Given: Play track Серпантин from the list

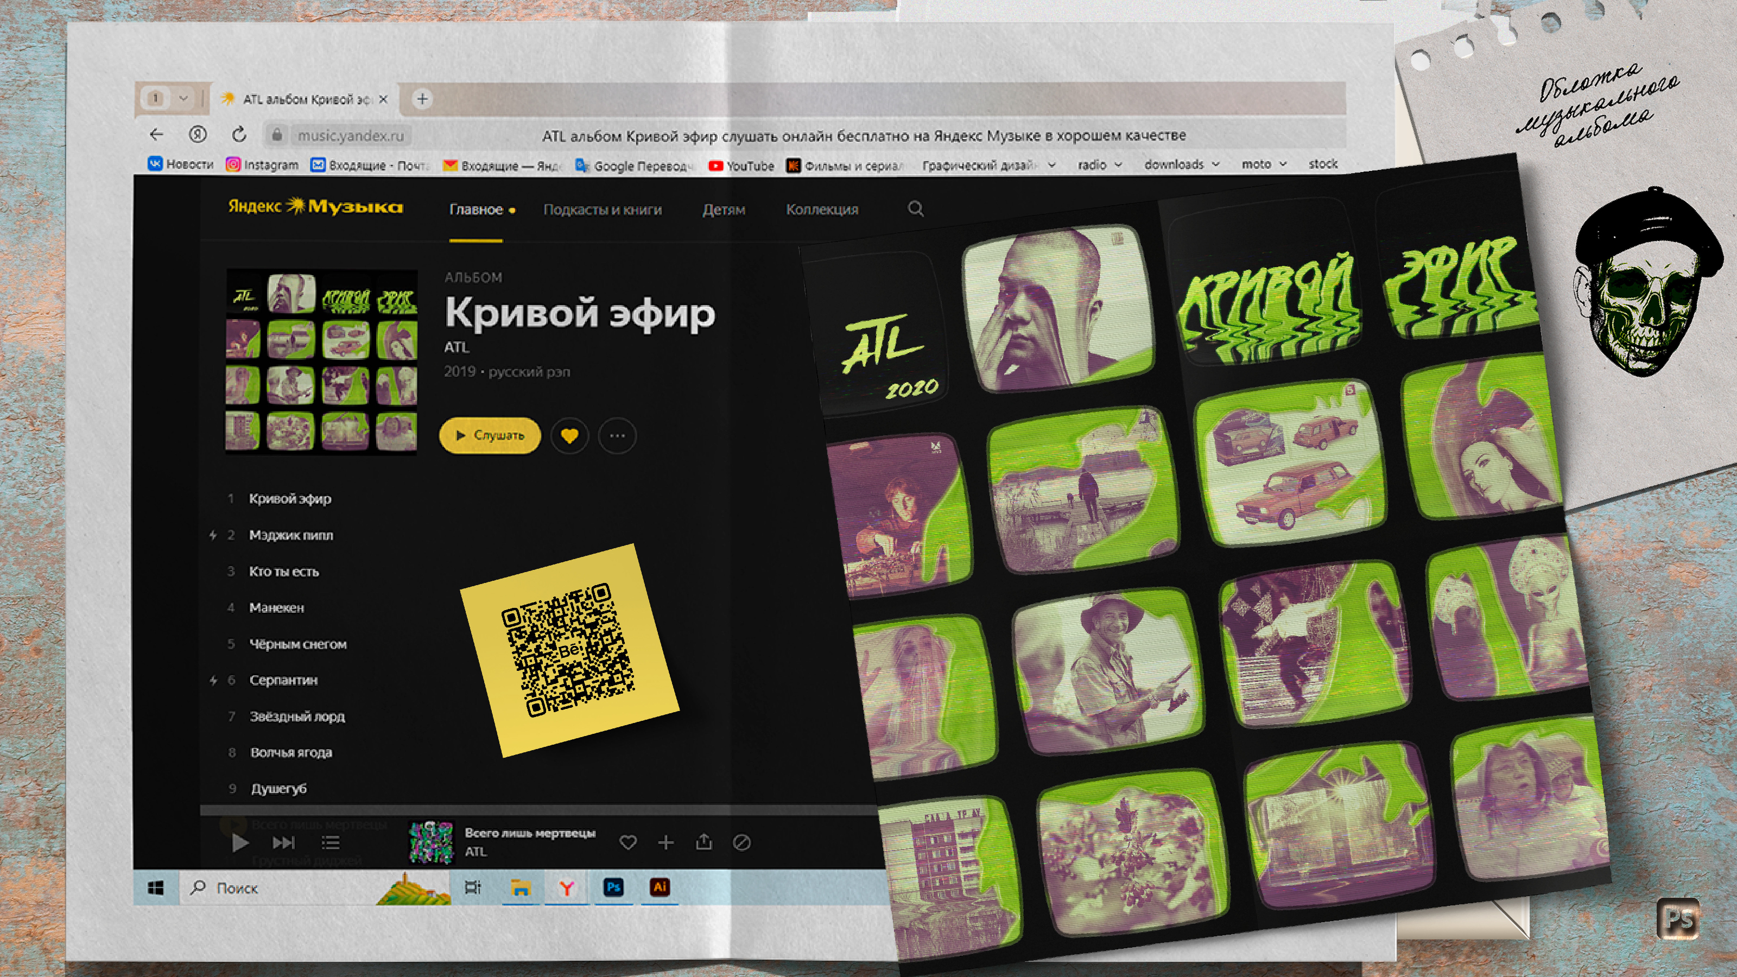Looking at the screenshot, I should [x=283, y=680].
